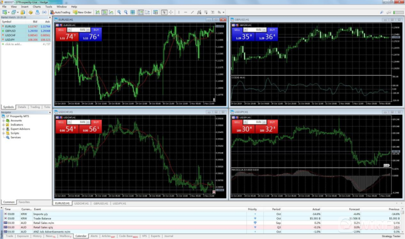Tile chart windows with grid icon
This screenshot has height=239, width=405.
(132, 12)
